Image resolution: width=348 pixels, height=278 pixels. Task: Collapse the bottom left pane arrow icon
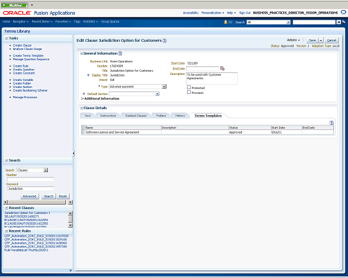[71, 270]
